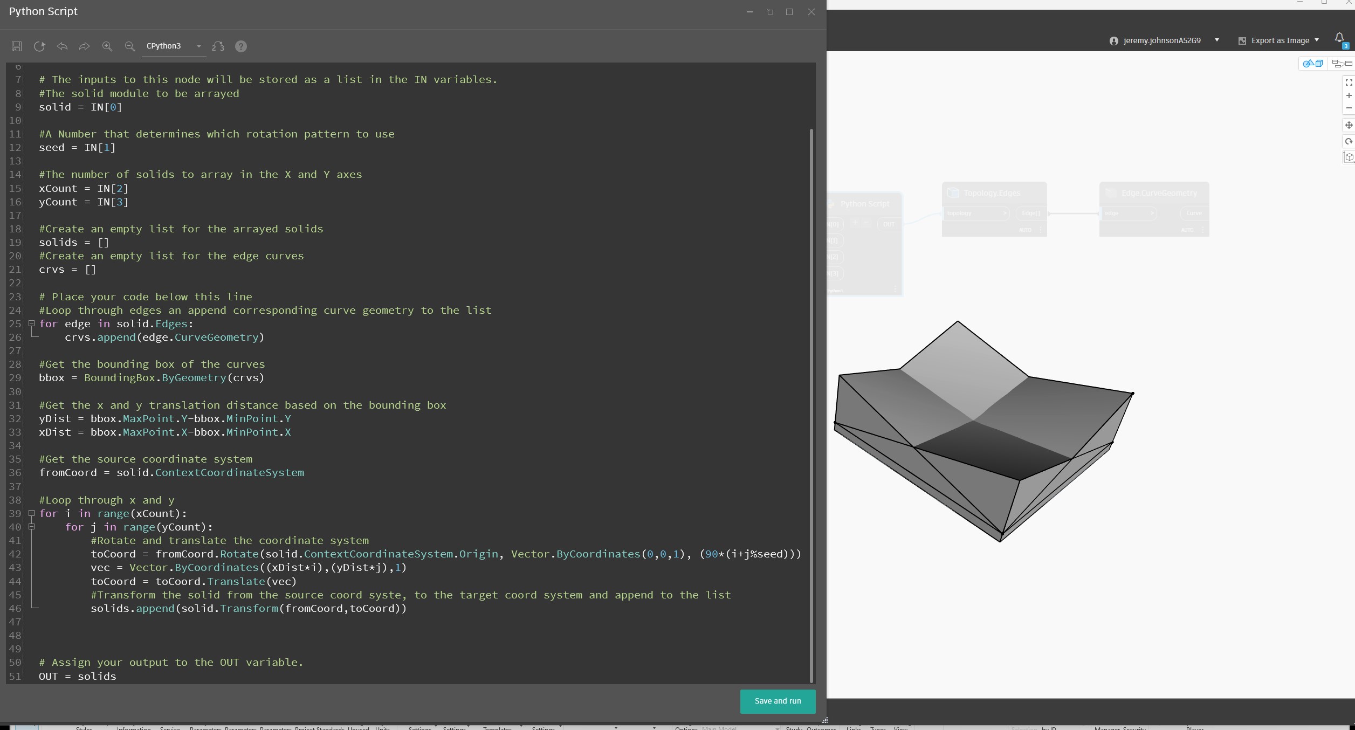Open the notifications bell
This screenshot has height=730, width=1355.
[1339, 38]
